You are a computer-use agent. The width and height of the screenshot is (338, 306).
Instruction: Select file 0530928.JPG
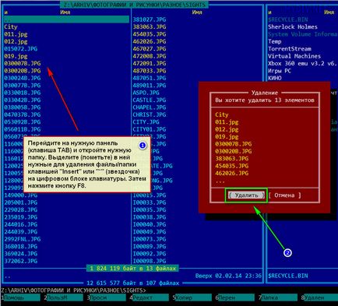point(23,122)
